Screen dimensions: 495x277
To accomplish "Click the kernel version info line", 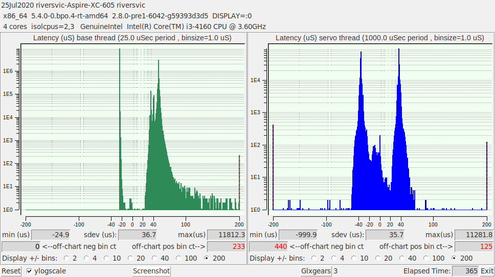I will pyautogui.click(x=127, y=16).
